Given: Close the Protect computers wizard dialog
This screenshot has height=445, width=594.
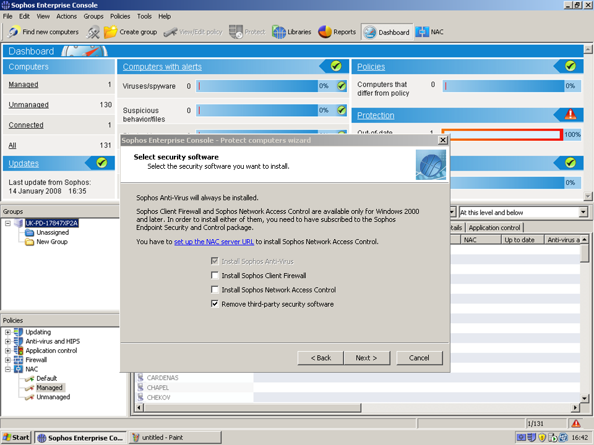Looking at the screenshot, I should pyautogui.click(x=442, y=140).
